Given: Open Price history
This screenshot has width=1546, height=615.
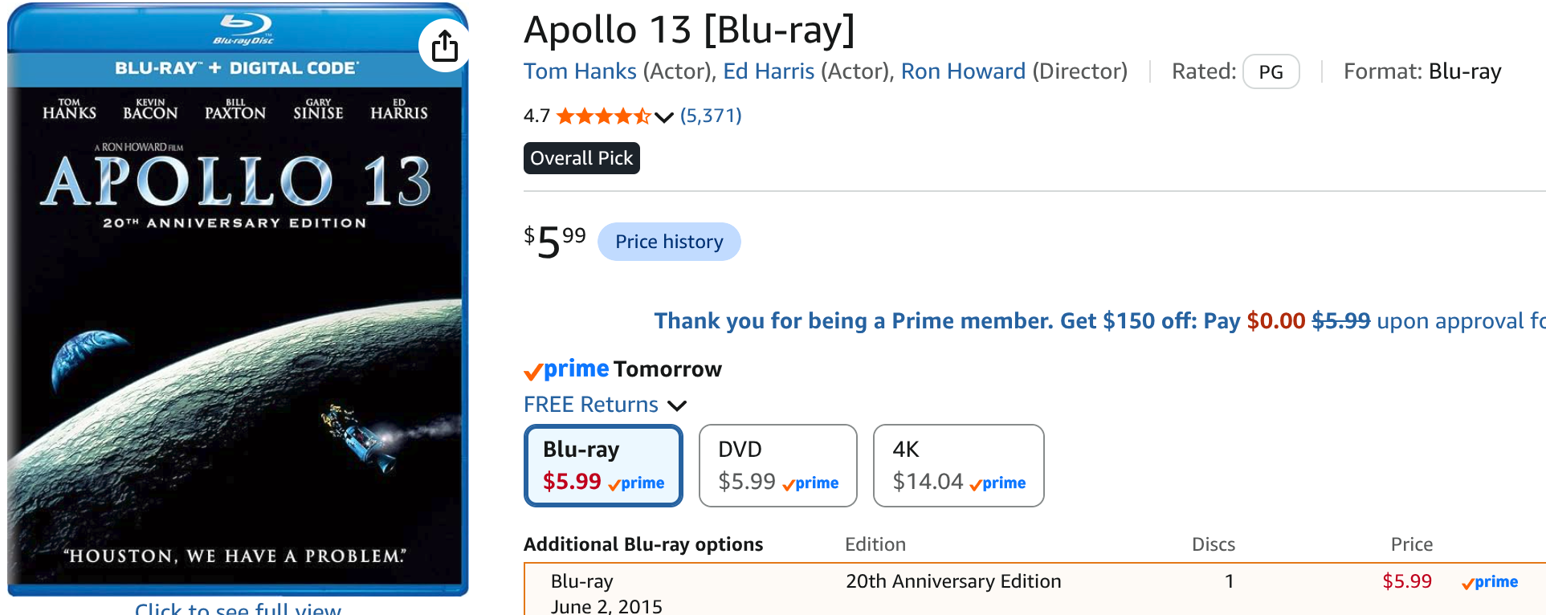Looking at the screenshot, I should pyautogui.click(x=669, y=242).
